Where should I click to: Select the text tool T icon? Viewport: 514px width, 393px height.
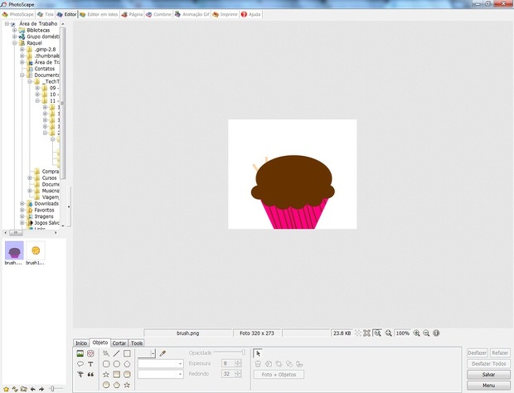(x=90, y=364)
